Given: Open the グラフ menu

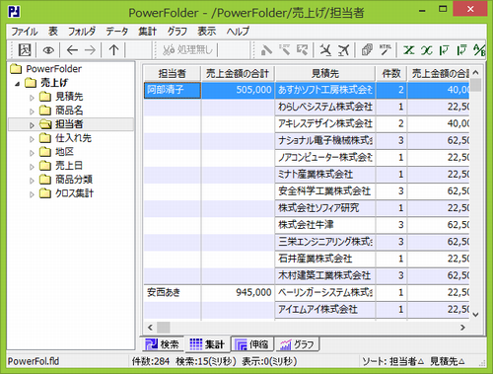Looking at the screenshot, I should (x=176, y=32).
